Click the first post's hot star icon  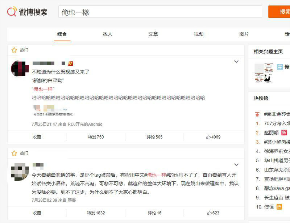pyautogui.click(x=14, y=50)
